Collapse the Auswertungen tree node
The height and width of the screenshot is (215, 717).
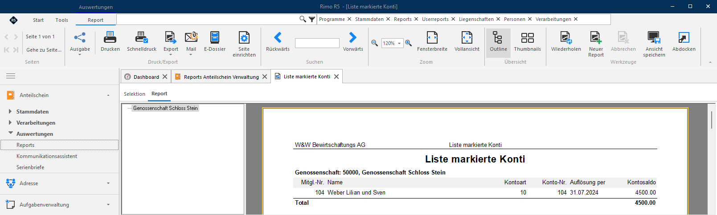pyautogui.click(x=11, y=133)
